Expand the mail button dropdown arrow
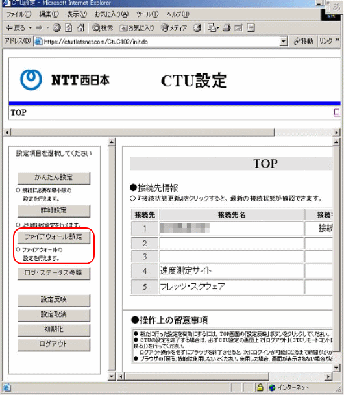This screenshot has height=395, width=344. pos(217,28)
